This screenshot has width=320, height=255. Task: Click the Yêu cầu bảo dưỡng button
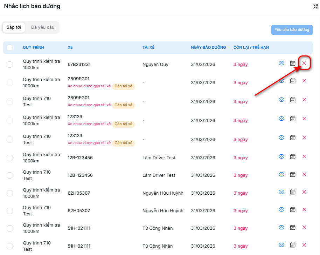click(x=292, y=30)
